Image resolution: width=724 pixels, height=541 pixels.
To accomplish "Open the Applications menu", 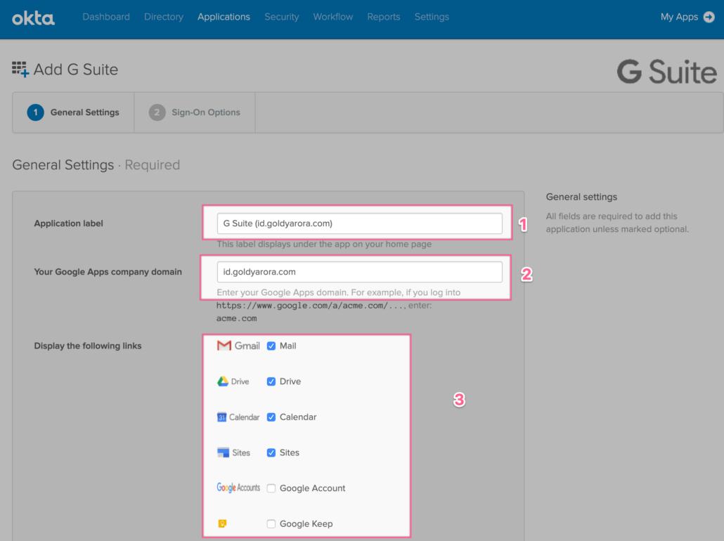I will pos(224,17).
